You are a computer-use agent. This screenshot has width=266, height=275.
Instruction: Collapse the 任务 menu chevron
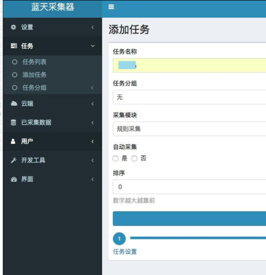point(92,46)
